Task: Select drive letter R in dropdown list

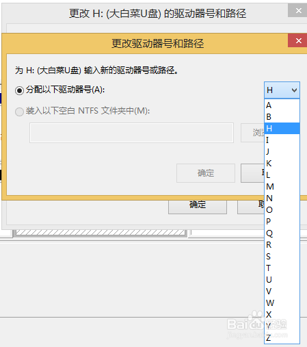Action: click(x=282, y=245)
